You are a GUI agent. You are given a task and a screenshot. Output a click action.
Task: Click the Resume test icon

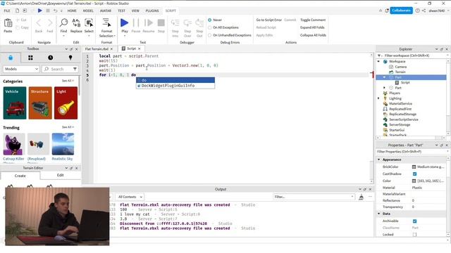click(x=149, y=22)
